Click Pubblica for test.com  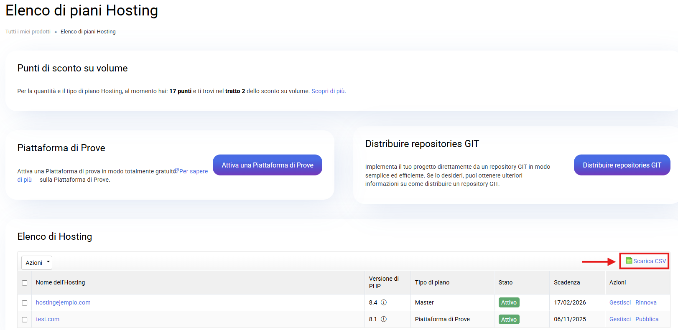pyautogui.click(x=647, y=319)
